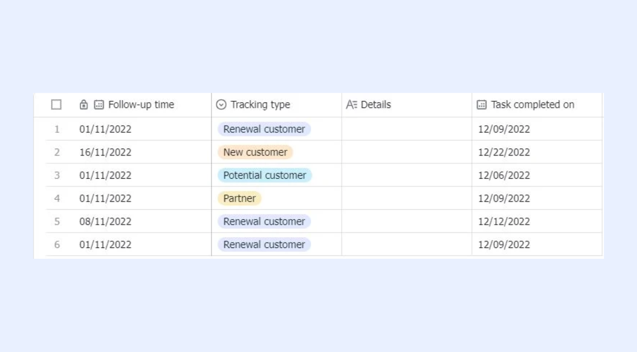Image resolution: width=637 pixels, height=352 pixels.
Task: Click follow-up date 16/11/2022
Action: click(105, 152)
